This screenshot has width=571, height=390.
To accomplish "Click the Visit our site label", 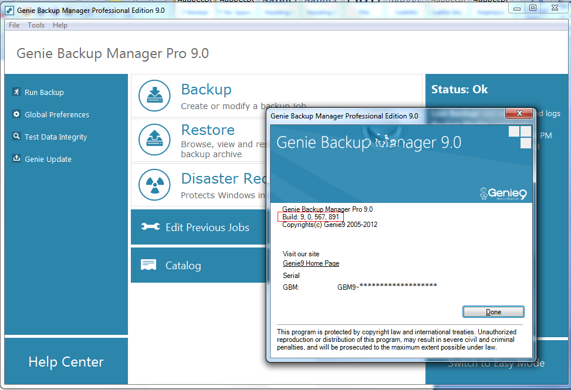I will click(x=301, y=254).
